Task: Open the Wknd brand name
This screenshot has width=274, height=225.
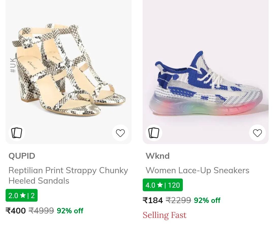Action: click(158, 156)
